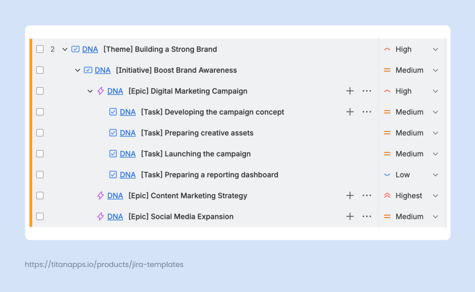This screenshot has height=292, width=475.
Task: Collapse the Boost Brand Awareness initiative
Action: (77, 70)
